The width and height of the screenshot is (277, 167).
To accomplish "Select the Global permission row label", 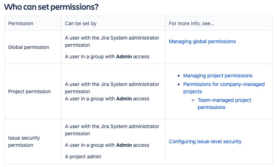I will (29, 47).
